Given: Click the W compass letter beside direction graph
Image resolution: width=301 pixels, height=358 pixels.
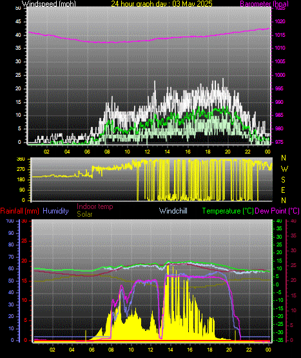Looking at the screenshot, I should pos(284,169).
